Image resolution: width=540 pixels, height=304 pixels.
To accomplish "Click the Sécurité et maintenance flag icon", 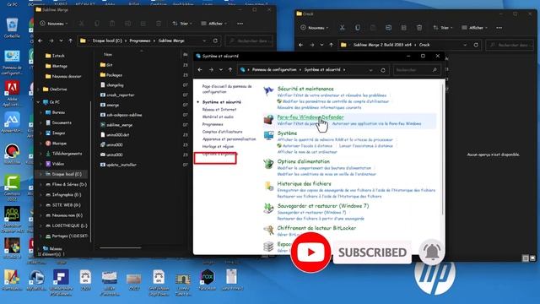I will coord(268,91).
